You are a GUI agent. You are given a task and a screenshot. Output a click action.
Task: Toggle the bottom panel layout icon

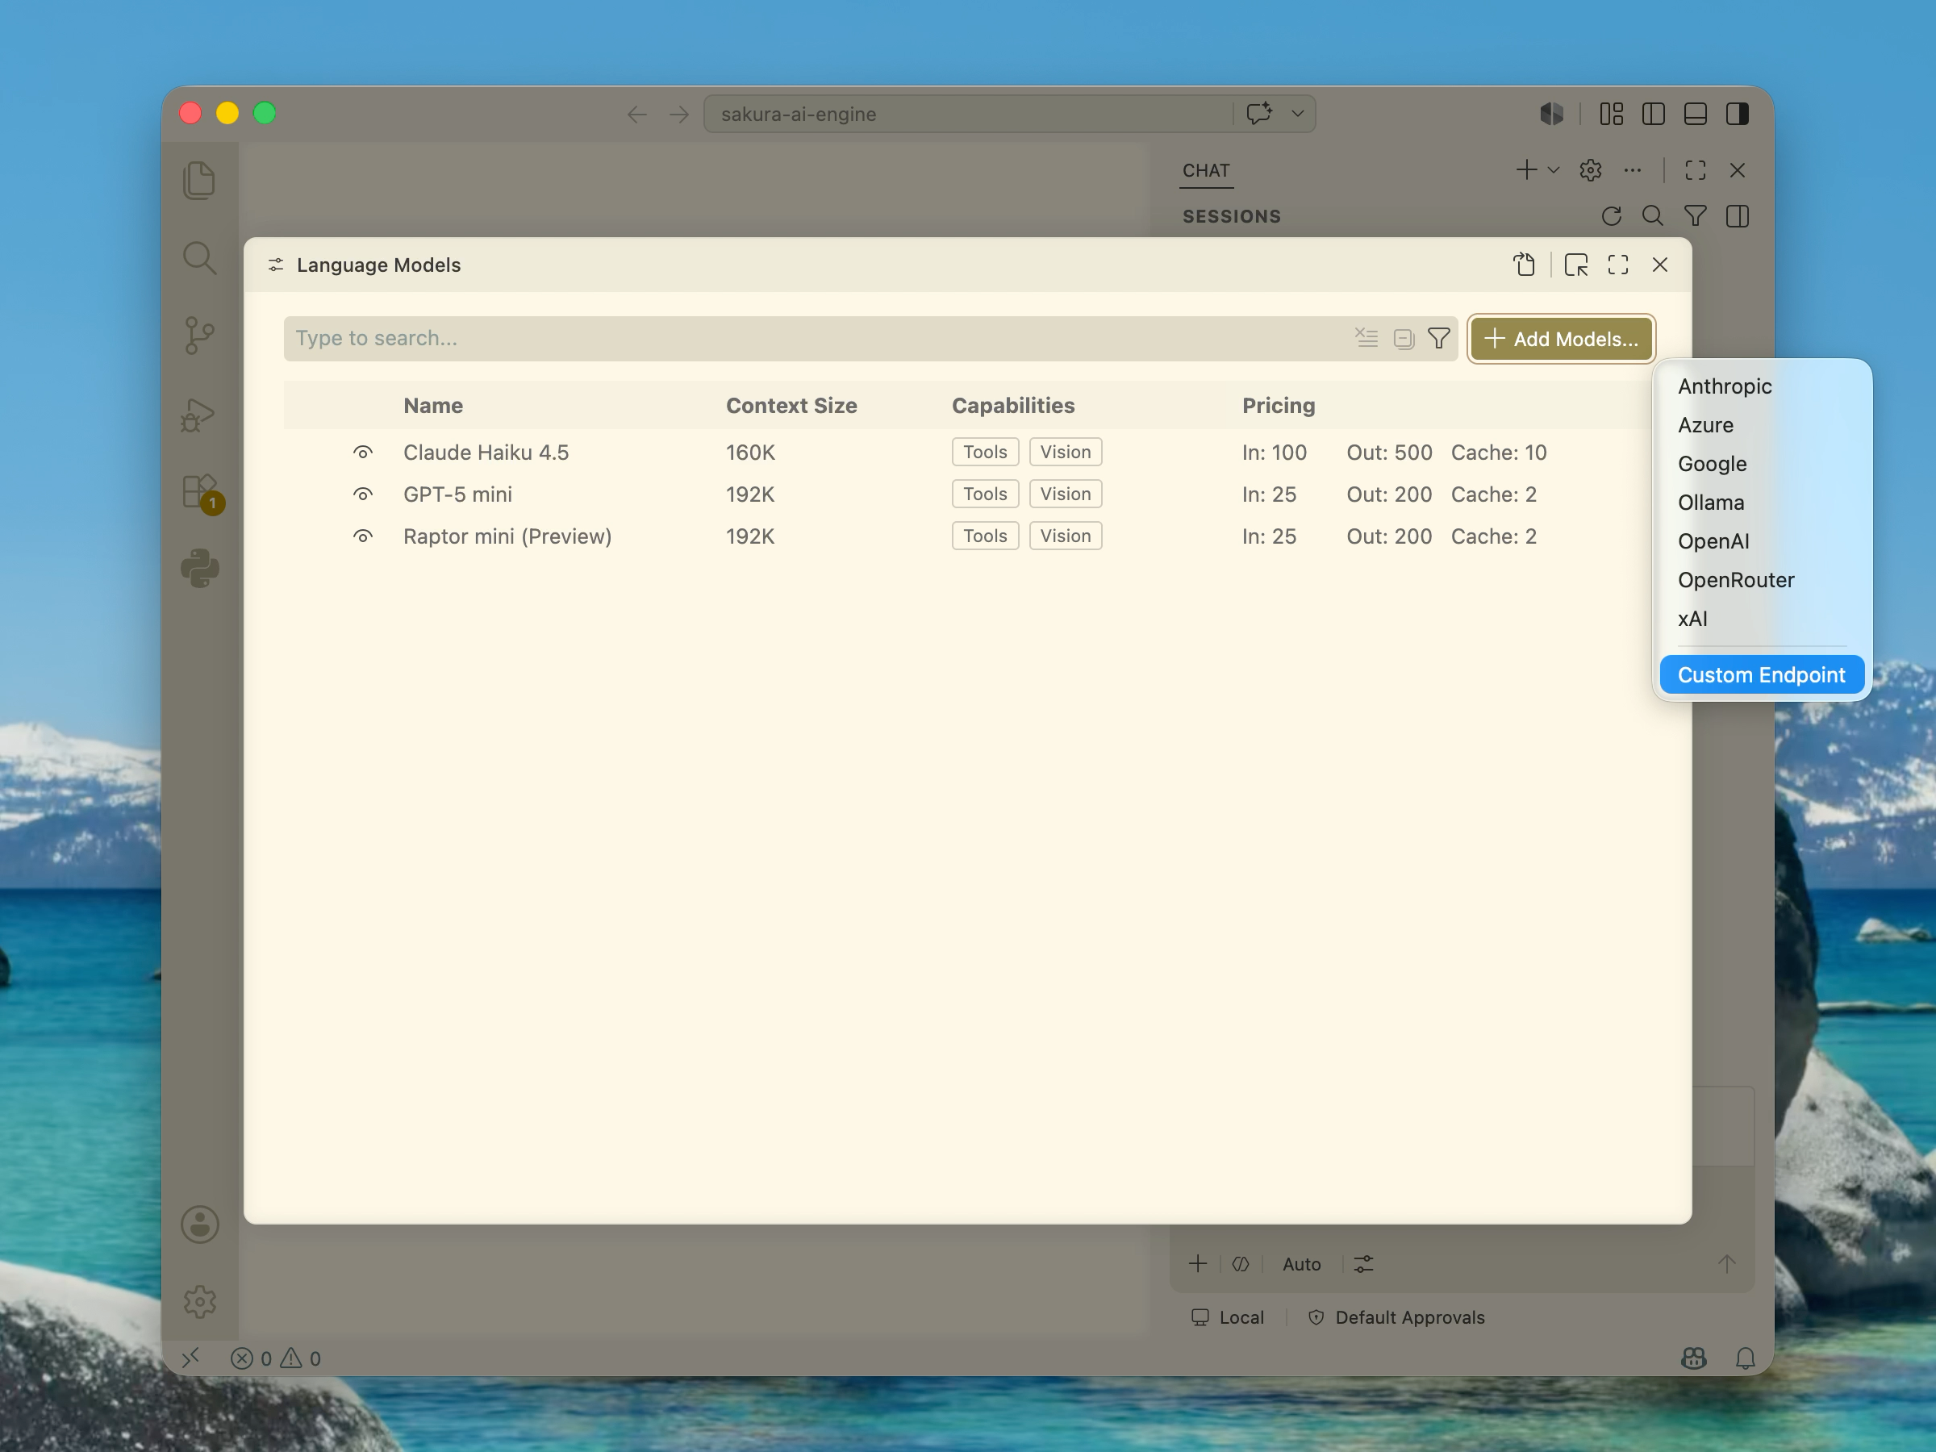1696,114
